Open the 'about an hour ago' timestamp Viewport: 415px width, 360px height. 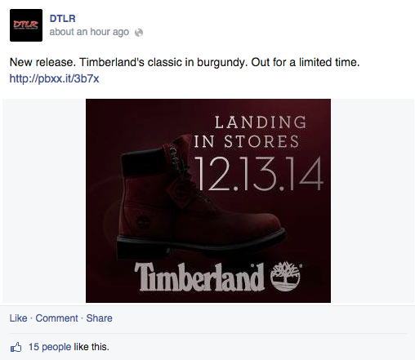(x=89, y=32)
